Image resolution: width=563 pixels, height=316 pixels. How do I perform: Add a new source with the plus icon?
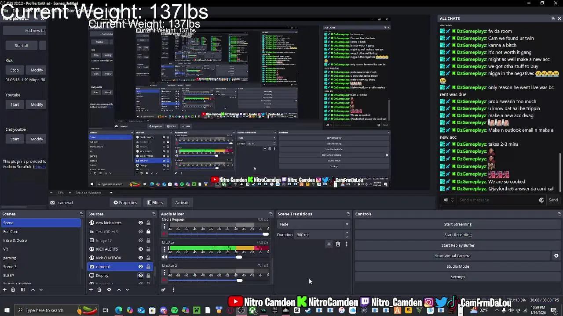click(x=91, y=290)
